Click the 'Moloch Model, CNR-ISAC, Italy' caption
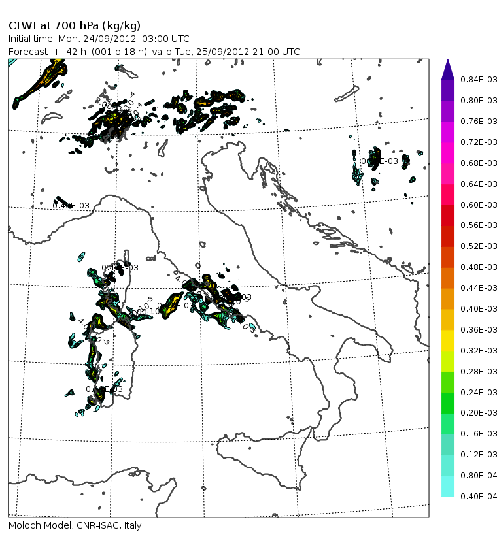 pos(75,525)
